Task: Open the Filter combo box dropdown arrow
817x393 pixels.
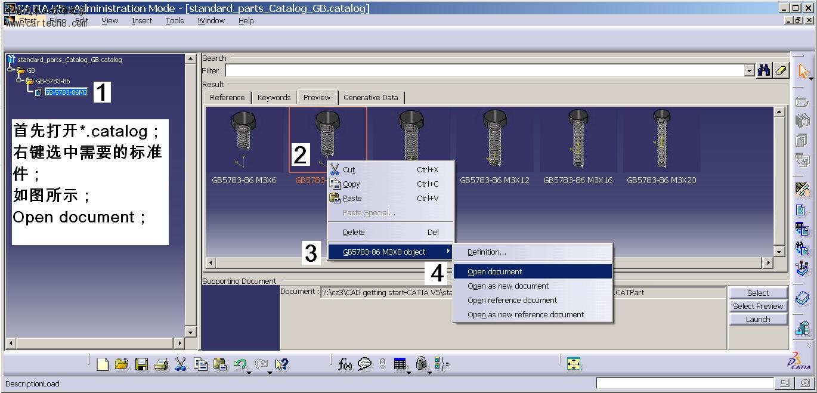Action: (750, 70)
